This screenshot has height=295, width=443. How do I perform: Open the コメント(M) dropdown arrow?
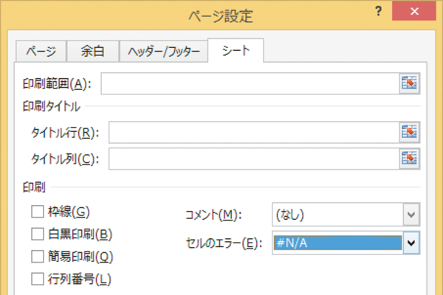(x=411, y=215)
